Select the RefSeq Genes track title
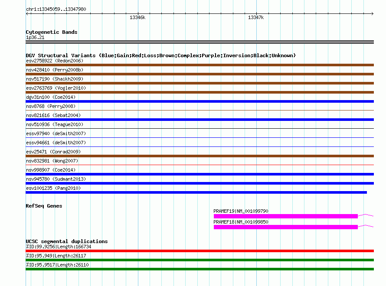386x286 pixels. [x=44, y=206]
